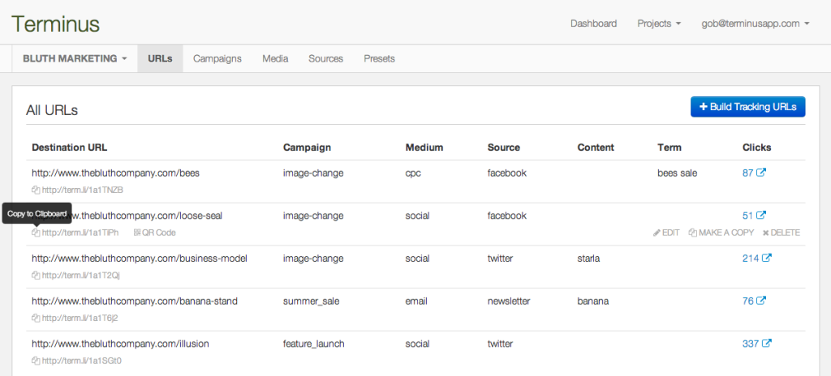Screen dimensions: 831x376
Task: Expand the Bluth Marketing project dropdown
Action: click(75, 58)
